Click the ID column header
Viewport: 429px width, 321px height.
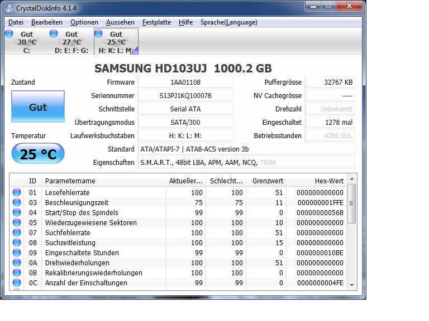pos(32,181)
